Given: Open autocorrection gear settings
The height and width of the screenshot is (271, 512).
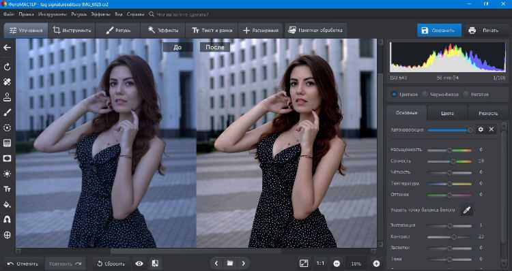Looking at the screenshot, I should click(481, 129).
